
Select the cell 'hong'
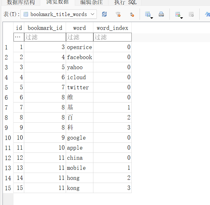pos(80,178)
